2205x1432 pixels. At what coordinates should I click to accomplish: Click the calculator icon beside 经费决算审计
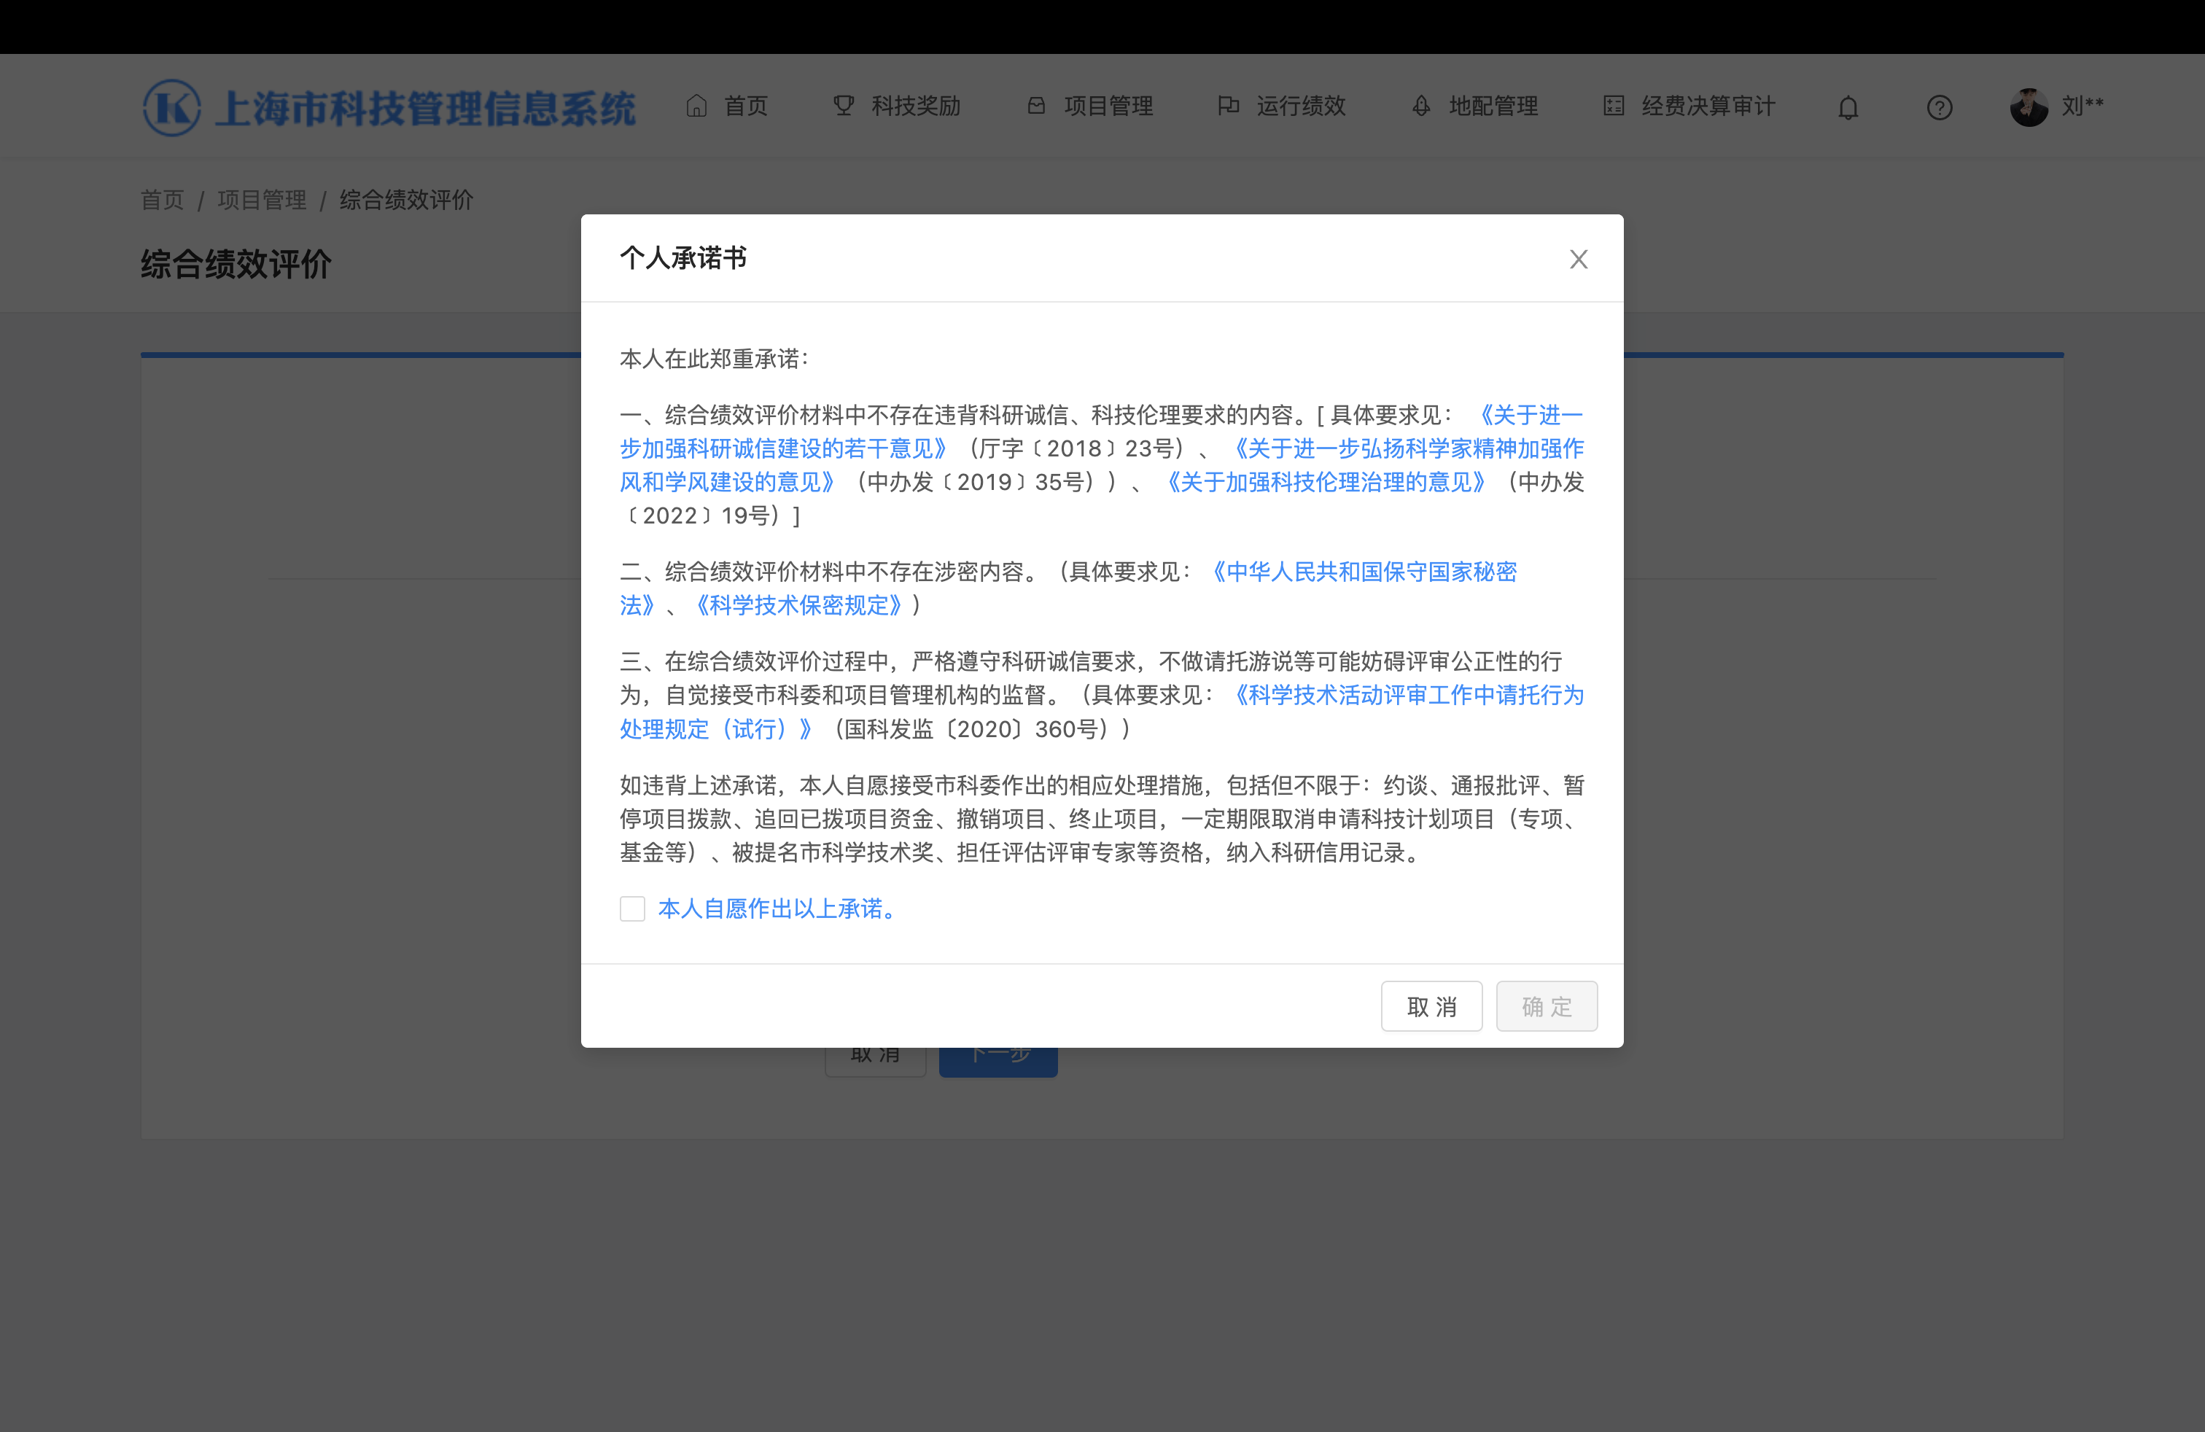pos(1614,106)
